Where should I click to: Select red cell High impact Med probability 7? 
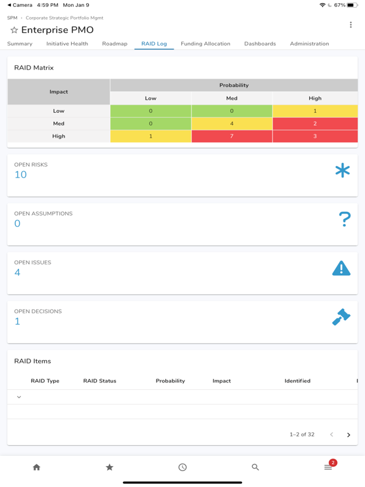(x=232, y=136)
